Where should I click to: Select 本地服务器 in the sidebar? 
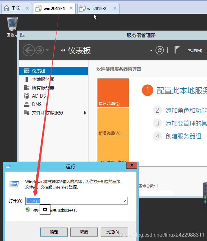click(53, 79)
